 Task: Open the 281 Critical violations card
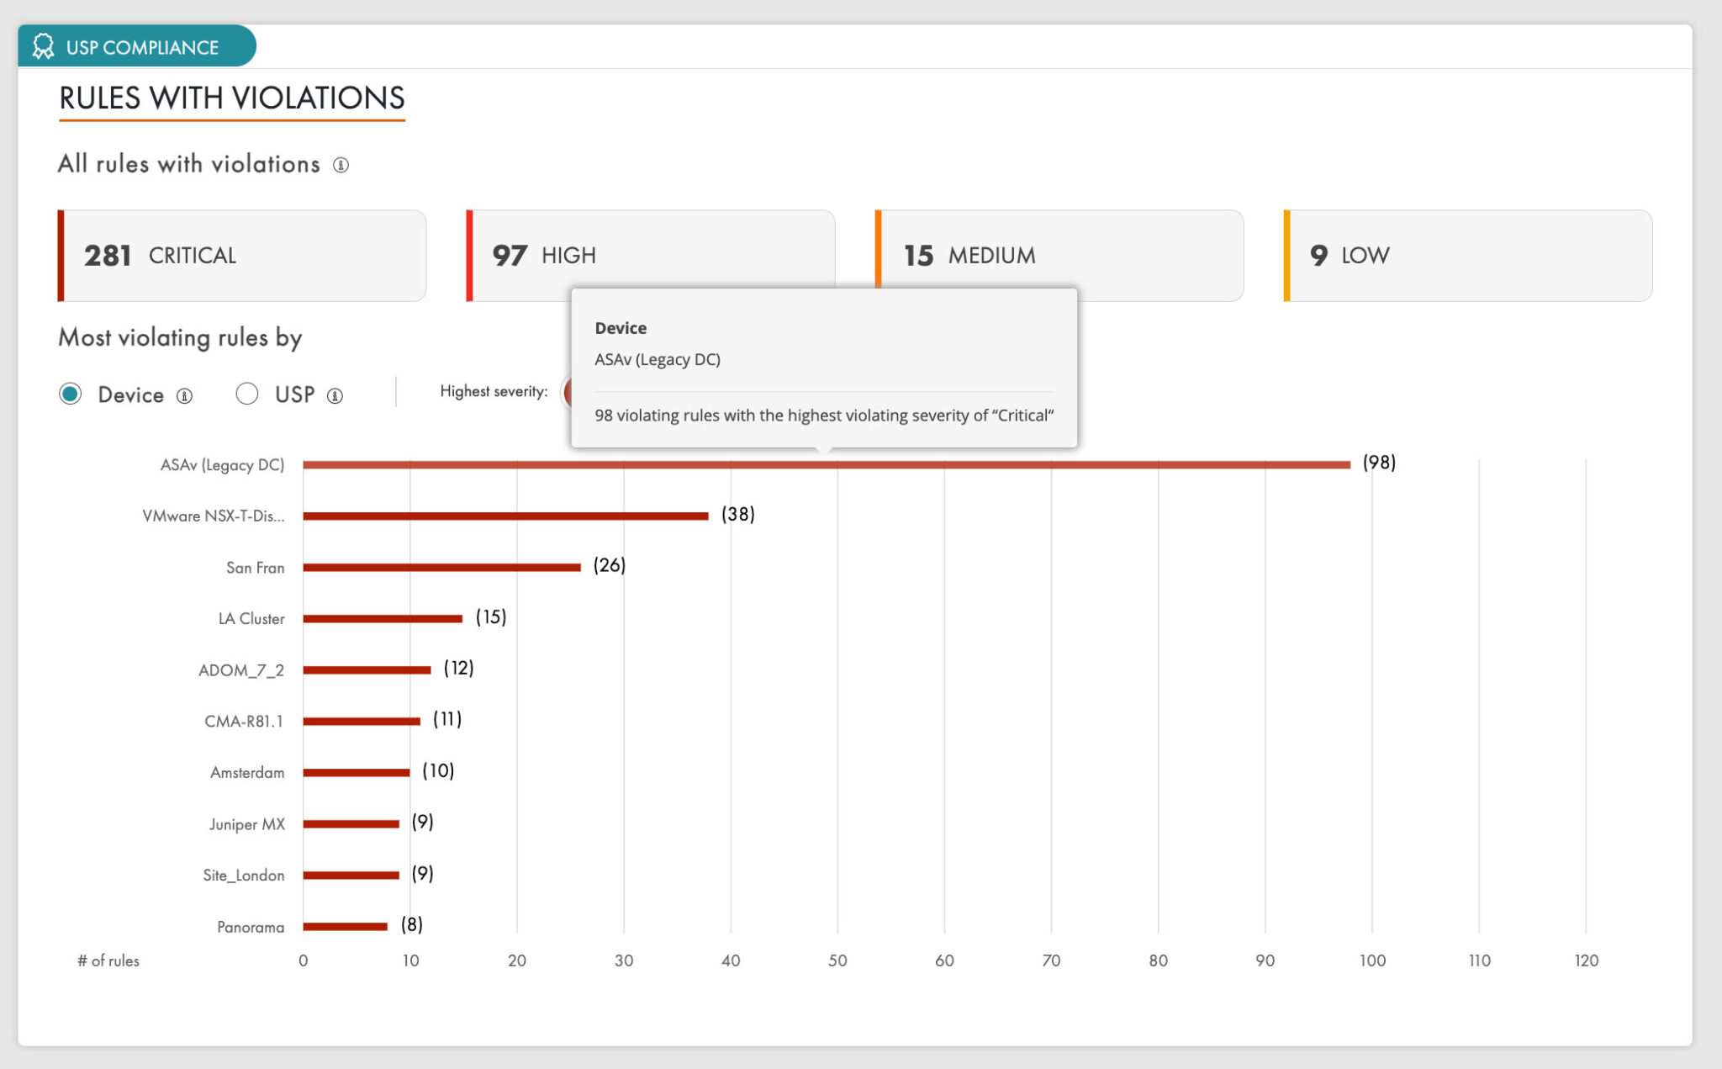(x=242, y=255)
